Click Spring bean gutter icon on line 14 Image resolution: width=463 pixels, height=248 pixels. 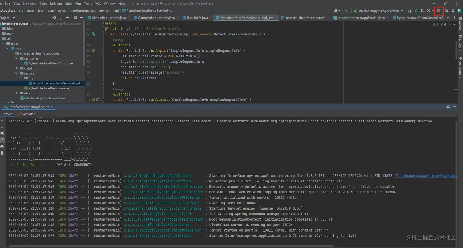pos(93,34)
